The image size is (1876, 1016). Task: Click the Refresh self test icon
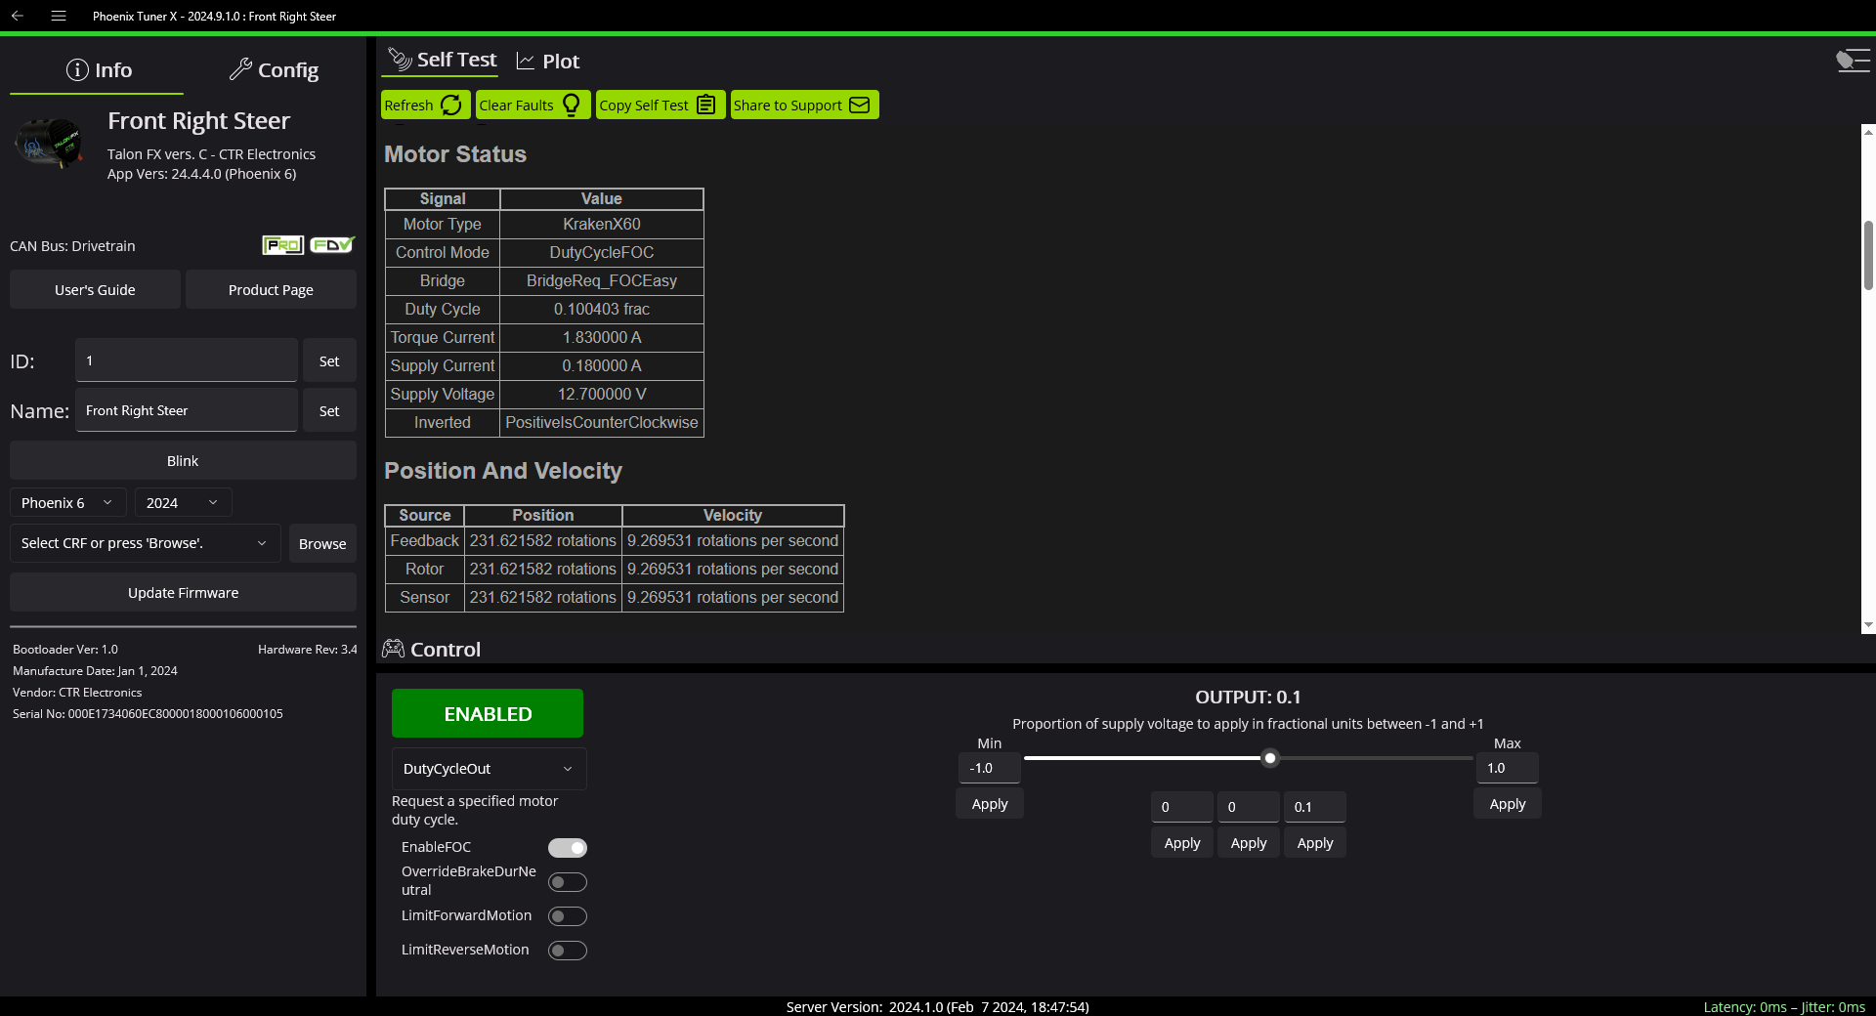coord(450,105)
